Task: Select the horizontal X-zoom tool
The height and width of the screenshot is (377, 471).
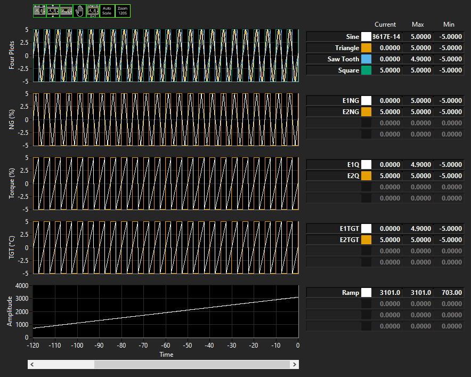Action: pyautogui.click(x=39, y=11)
